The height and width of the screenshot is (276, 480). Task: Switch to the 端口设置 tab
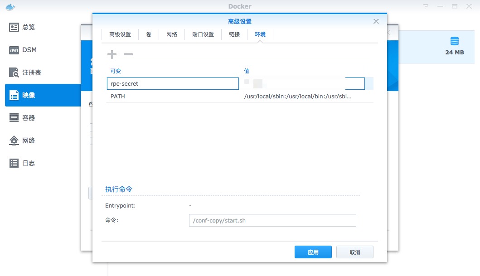coord(203,34)
